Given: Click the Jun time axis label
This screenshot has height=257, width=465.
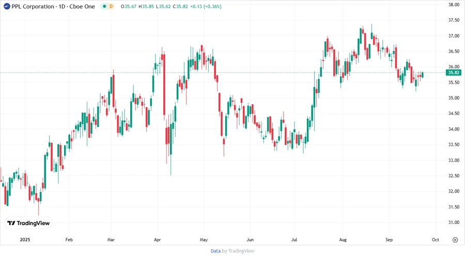Looking at the screenshot, I should click(250, 240).
